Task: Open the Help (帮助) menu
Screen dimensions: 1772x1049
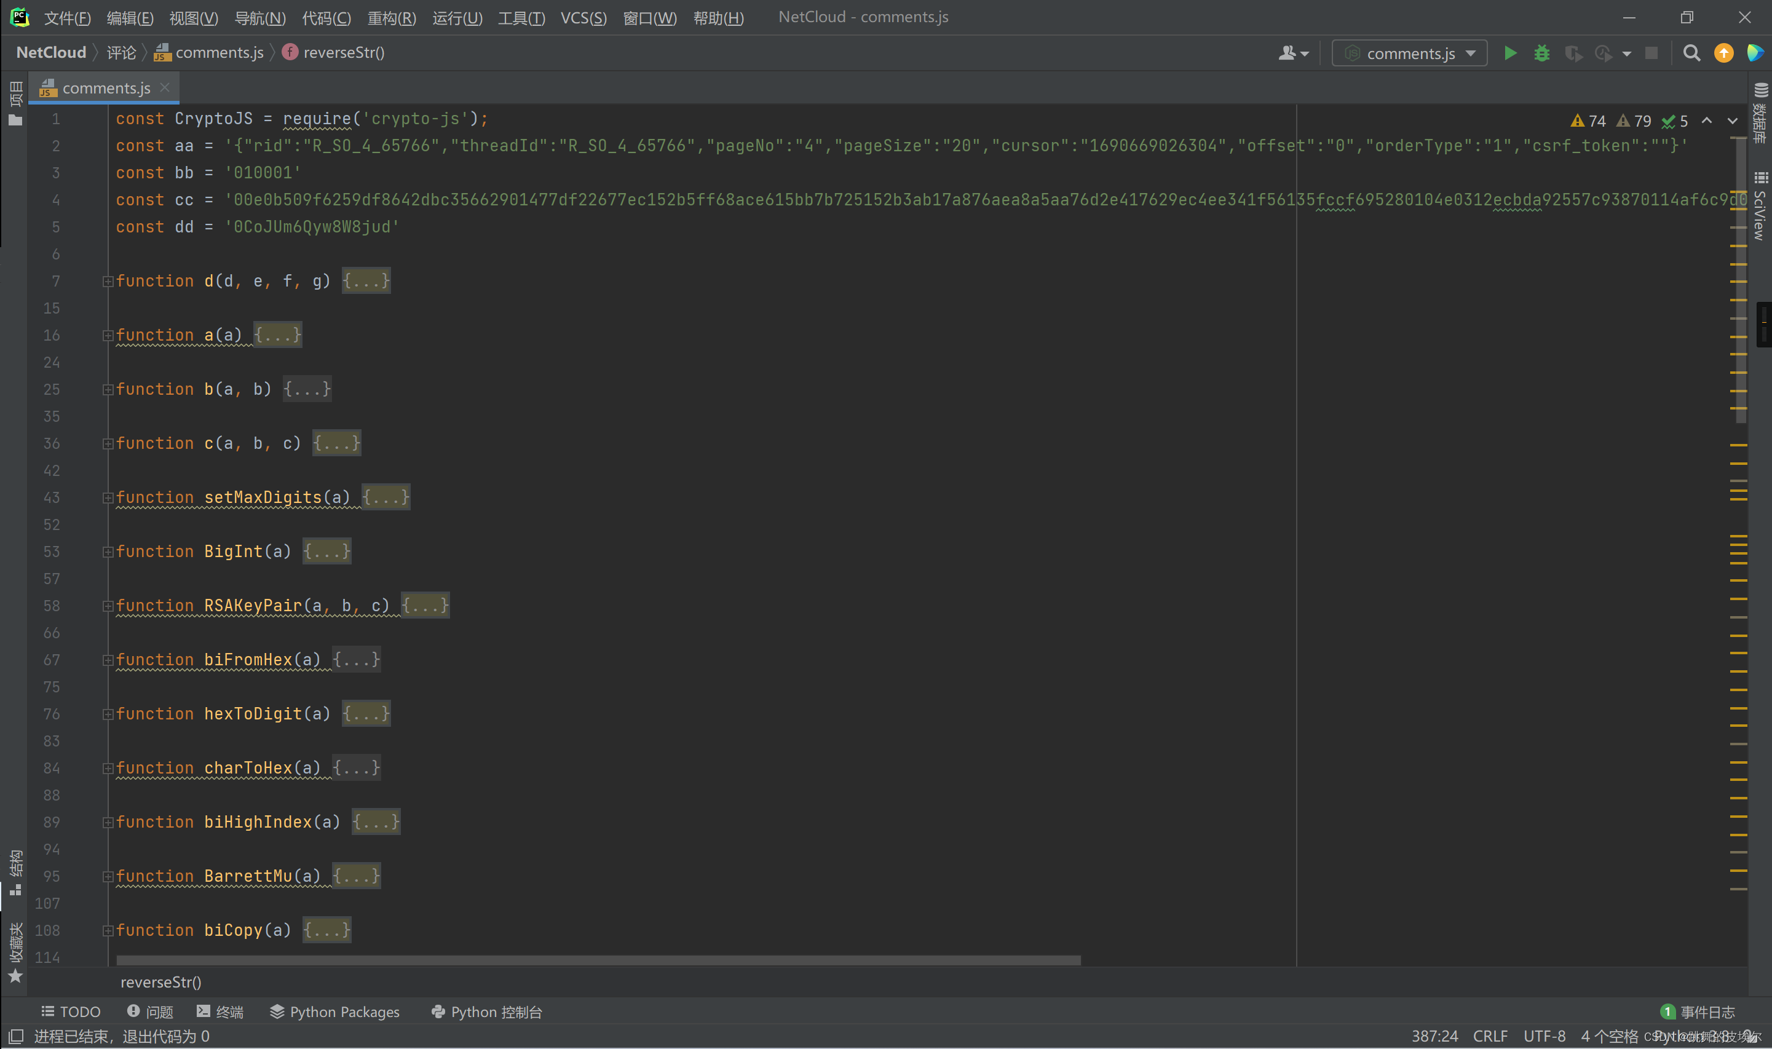Action: tap(718, 18)
